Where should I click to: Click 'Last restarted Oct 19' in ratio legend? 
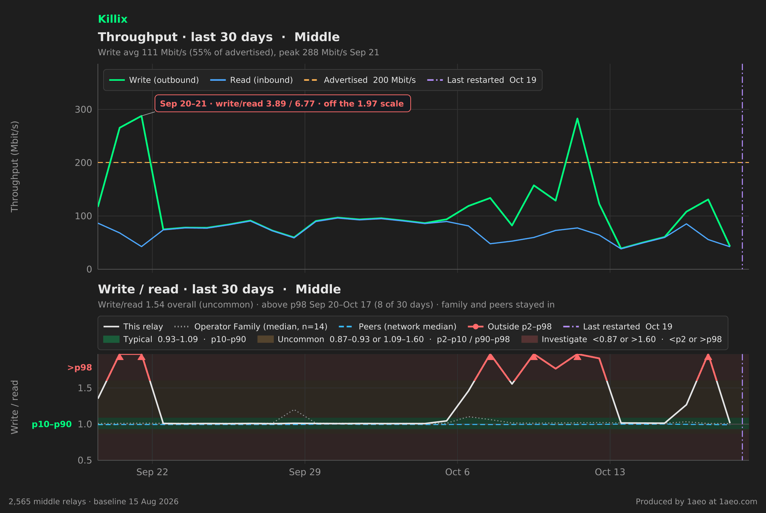click(618, 327)
